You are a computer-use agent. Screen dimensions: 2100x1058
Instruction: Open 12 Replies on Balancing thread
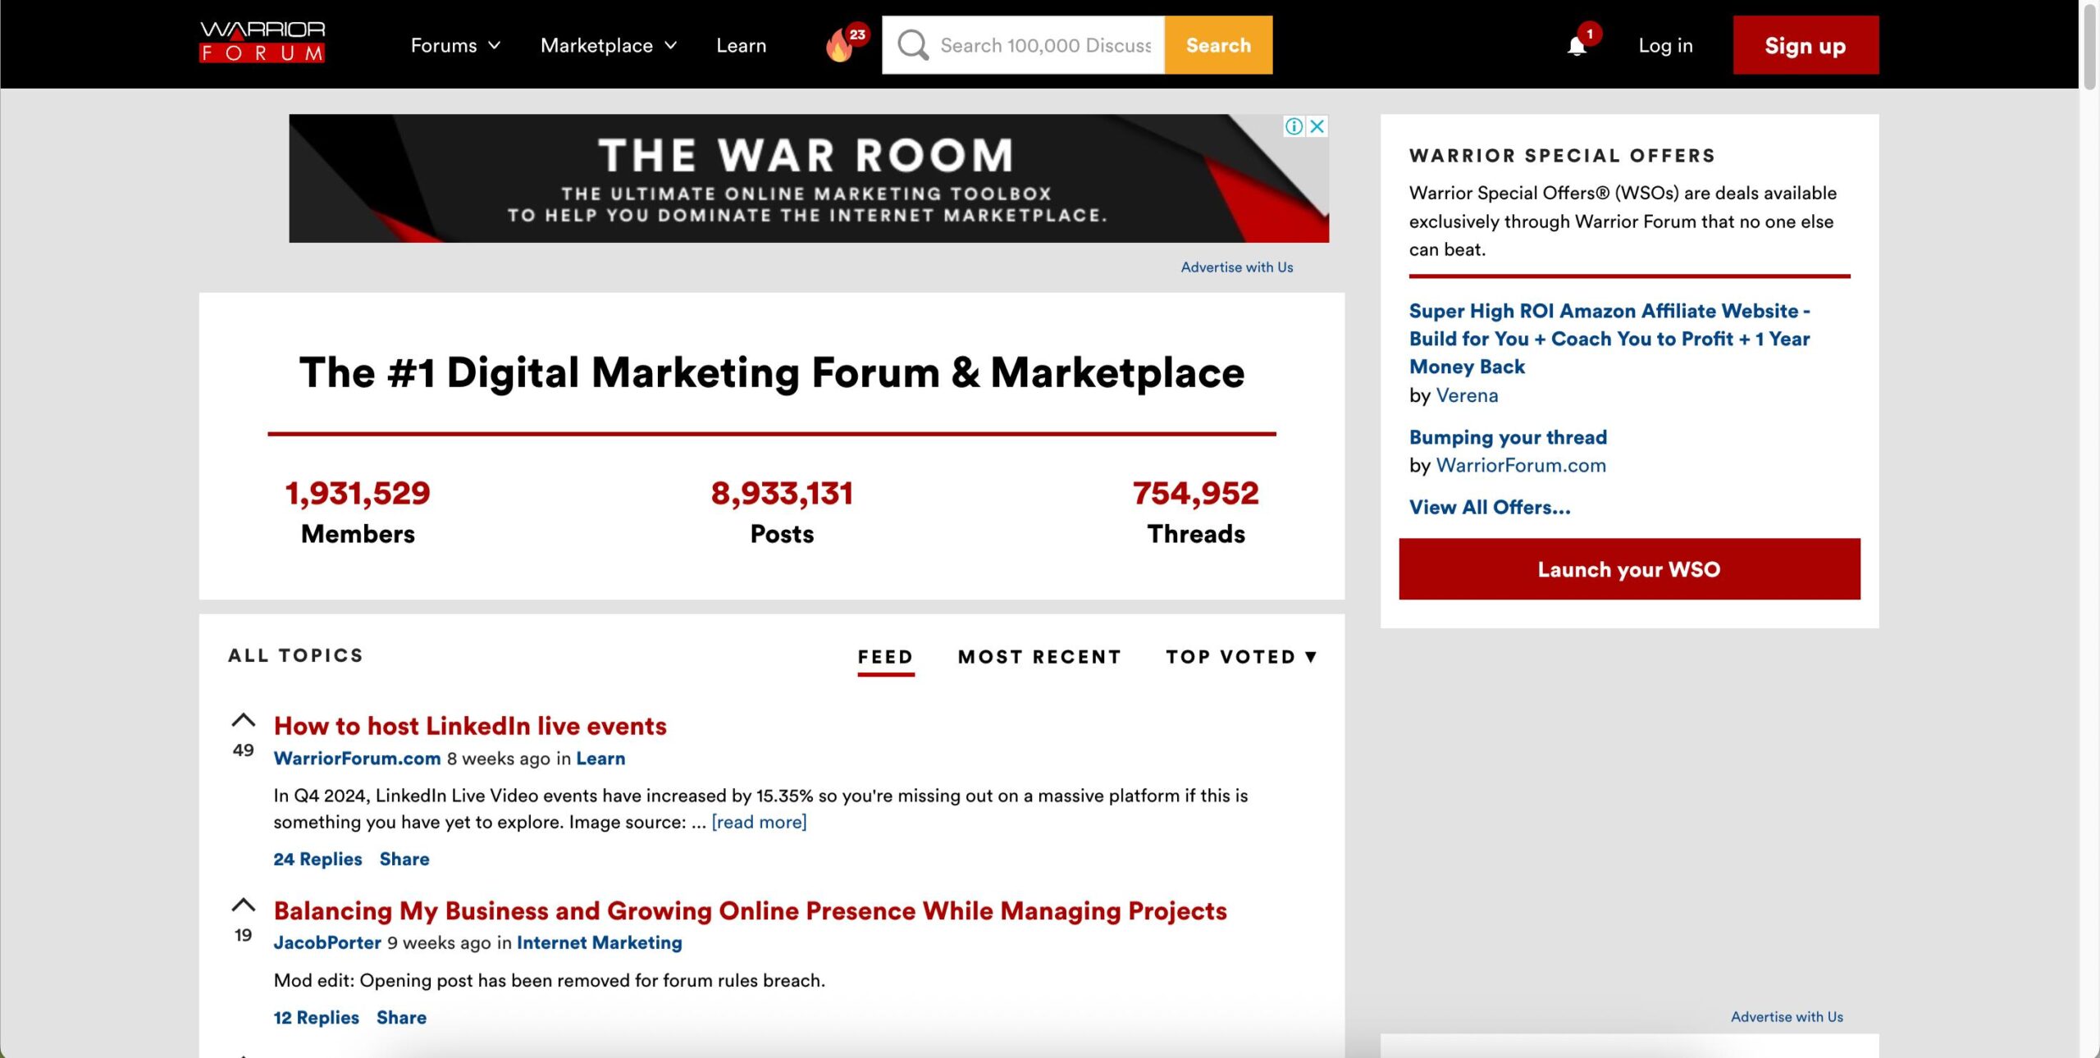click(316, 1017)
